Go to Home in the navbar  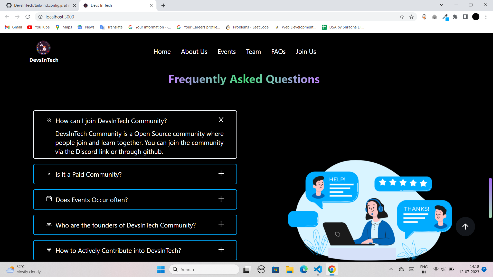[162, 52]
